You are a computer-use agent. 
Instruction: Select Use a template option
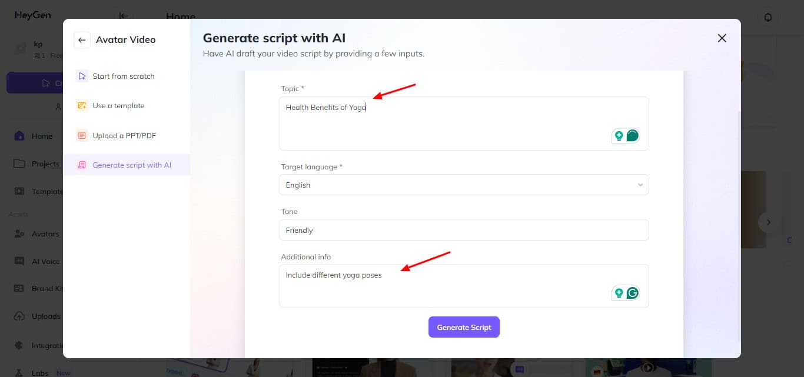coord(118,106)
